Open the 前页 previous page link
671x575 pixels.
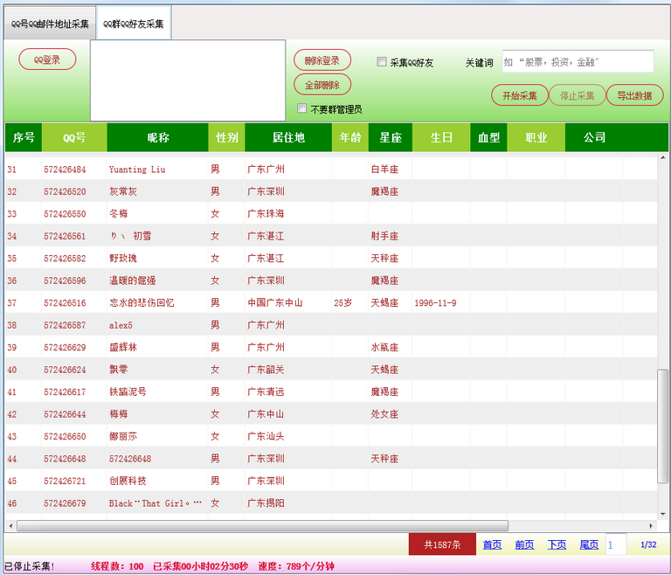pos(524,544)
